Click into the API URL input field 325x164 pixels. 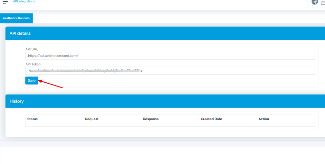[x=170, y=56]
